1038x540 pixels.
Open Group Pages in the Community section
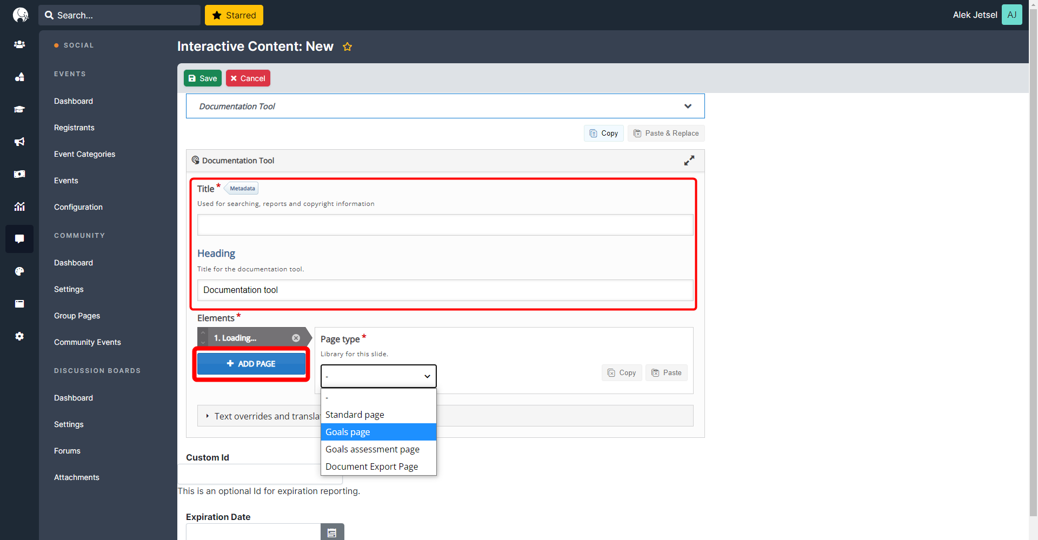tap(77, 315)
